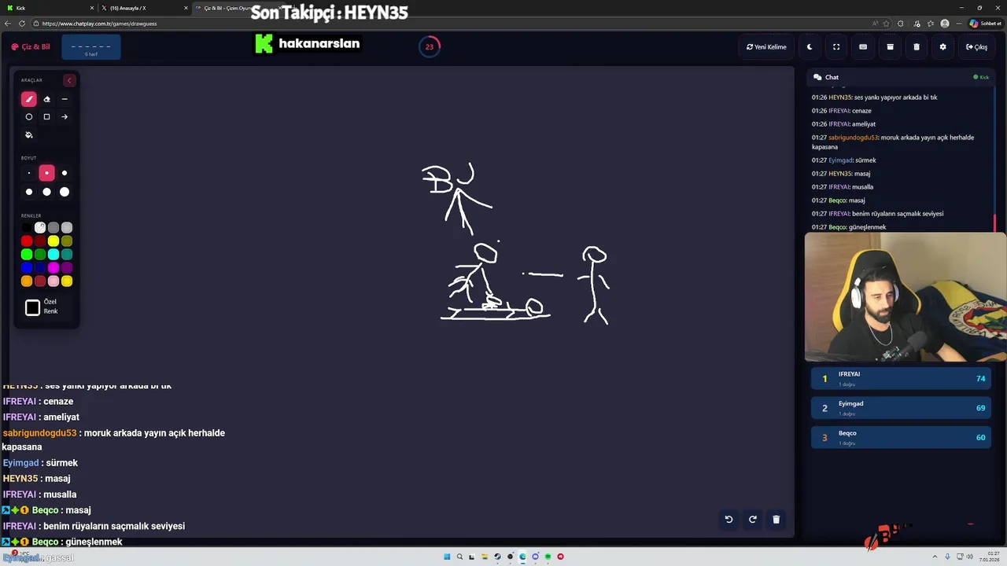Select Beqco leaderboard row

(902, 437)
